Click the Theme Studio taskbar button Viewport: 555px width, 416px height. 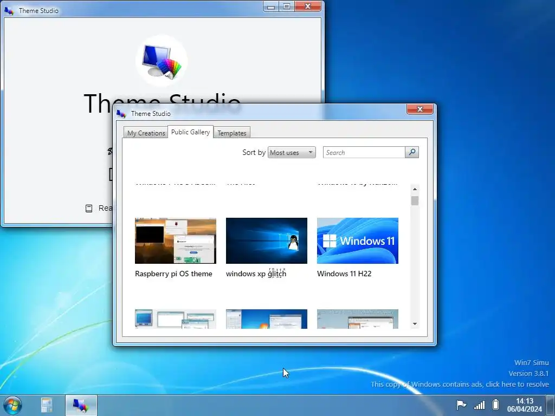coord(81,405)
